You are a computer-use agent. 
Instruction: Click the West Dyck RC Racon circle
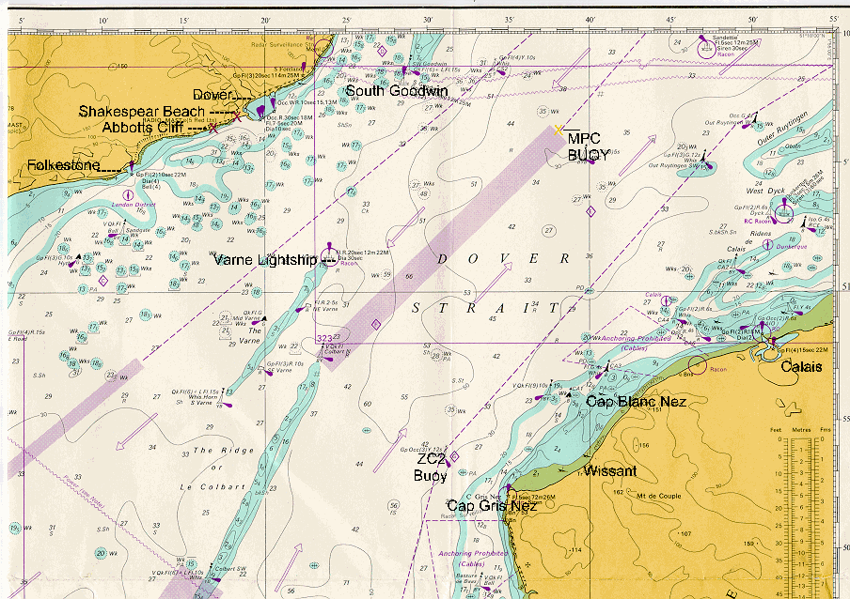pyautogui.click(x=762, y=207)
